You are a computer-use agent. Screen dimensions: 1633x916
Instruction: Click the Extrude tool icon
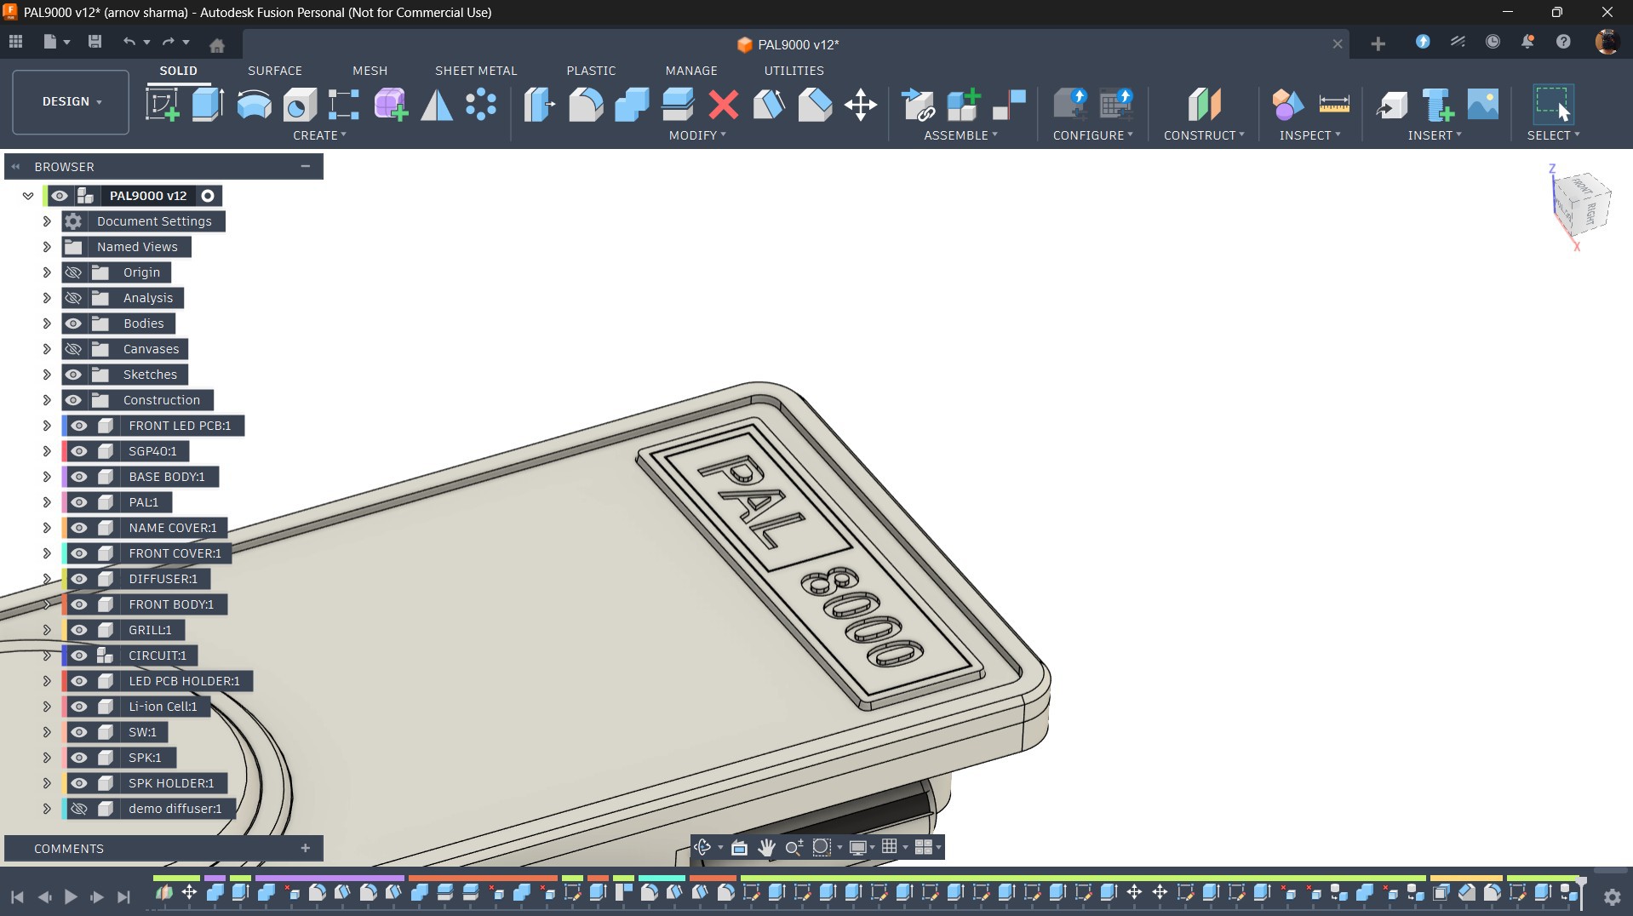tap(208, 105)
